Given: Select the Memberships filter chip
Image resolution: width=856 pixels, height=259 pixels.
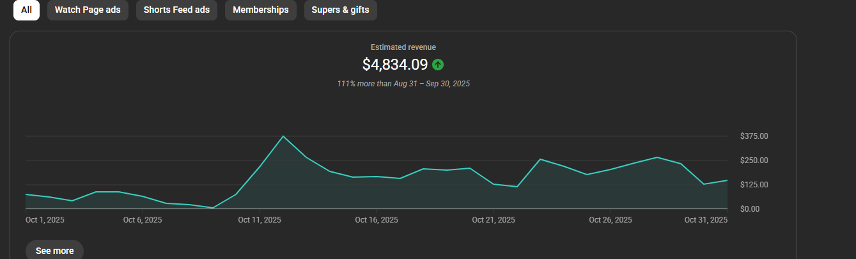Looking at the screenshot, I should coord(260,10).
